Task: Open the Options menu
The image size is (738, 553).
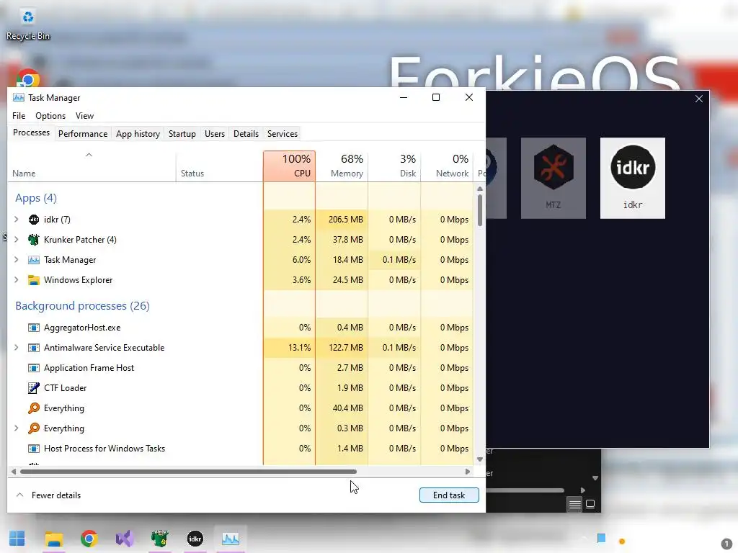Action: 50,116
